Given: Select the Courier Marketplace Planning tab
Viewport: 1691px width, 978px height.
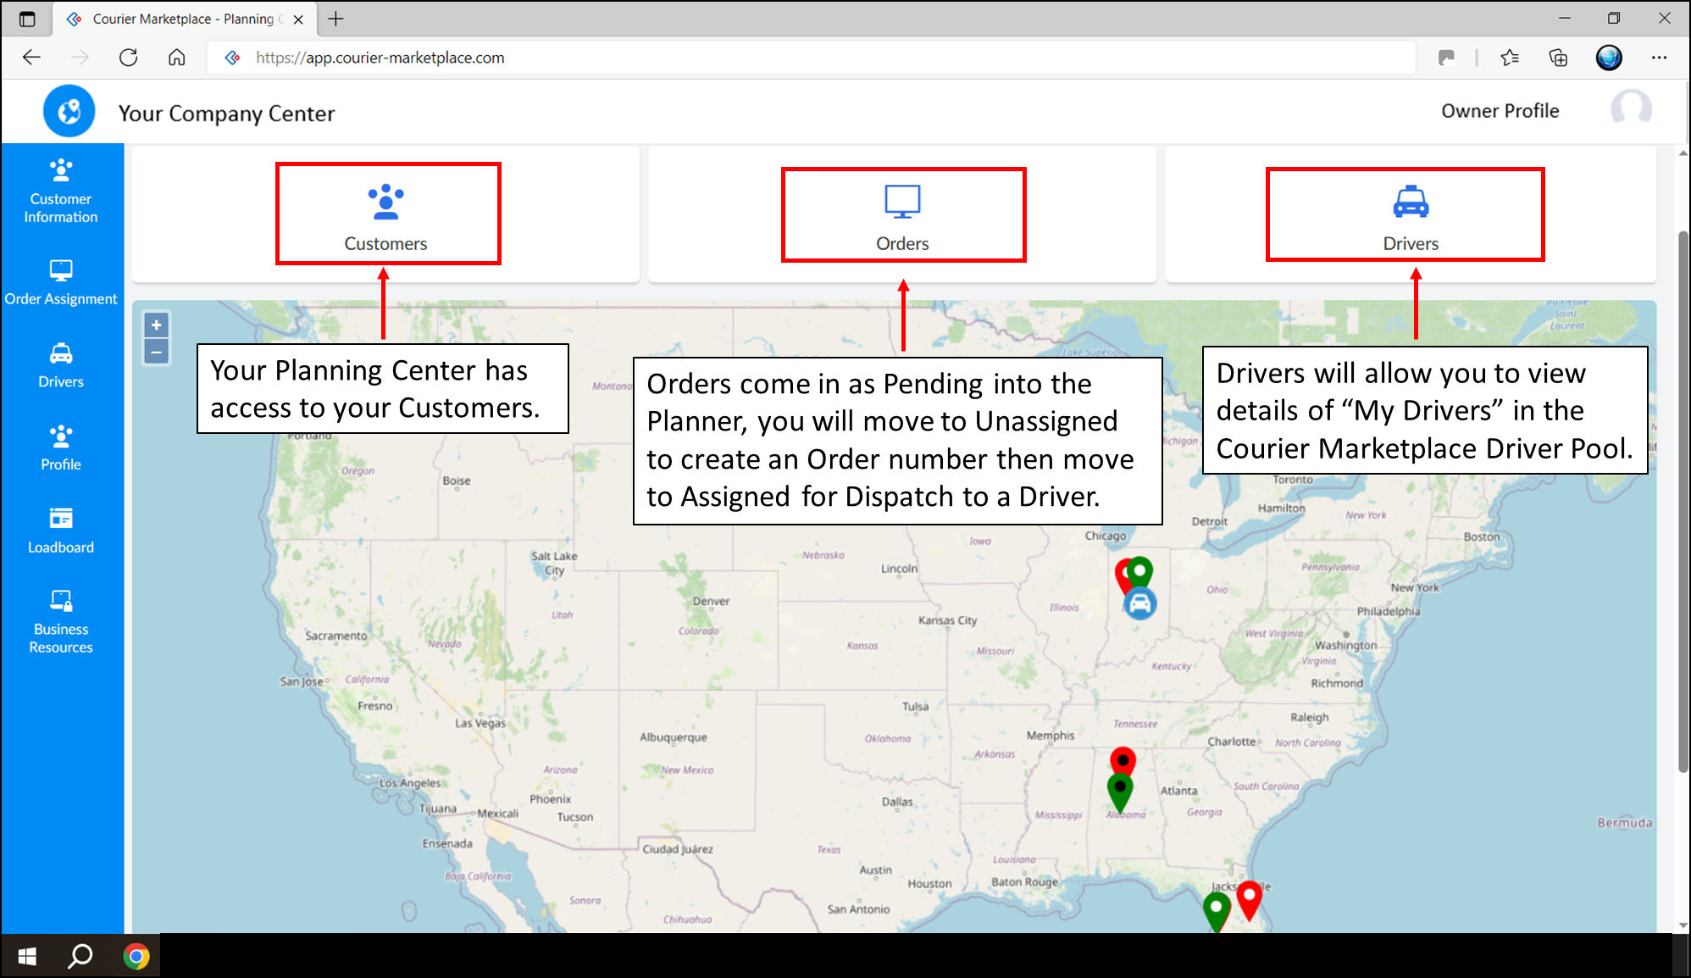Looking at the screenshot, I should pyautogui.click(x=185, y=19).
